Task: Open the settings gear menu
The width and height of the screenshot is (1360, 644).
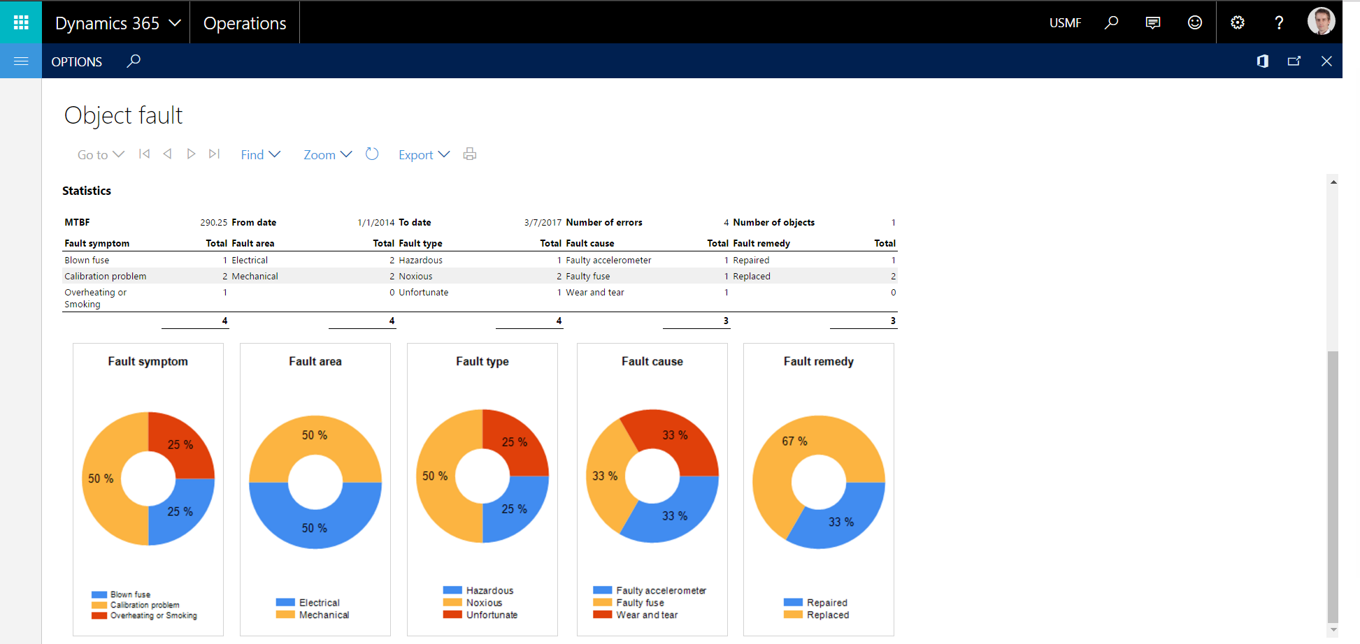Action: [x=1237, y=22]
